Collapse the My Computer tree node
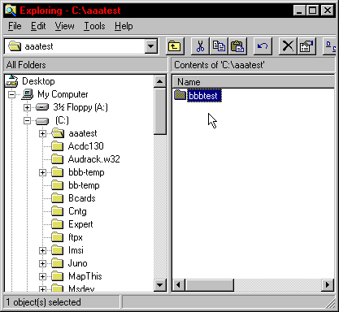 point(11,94)
